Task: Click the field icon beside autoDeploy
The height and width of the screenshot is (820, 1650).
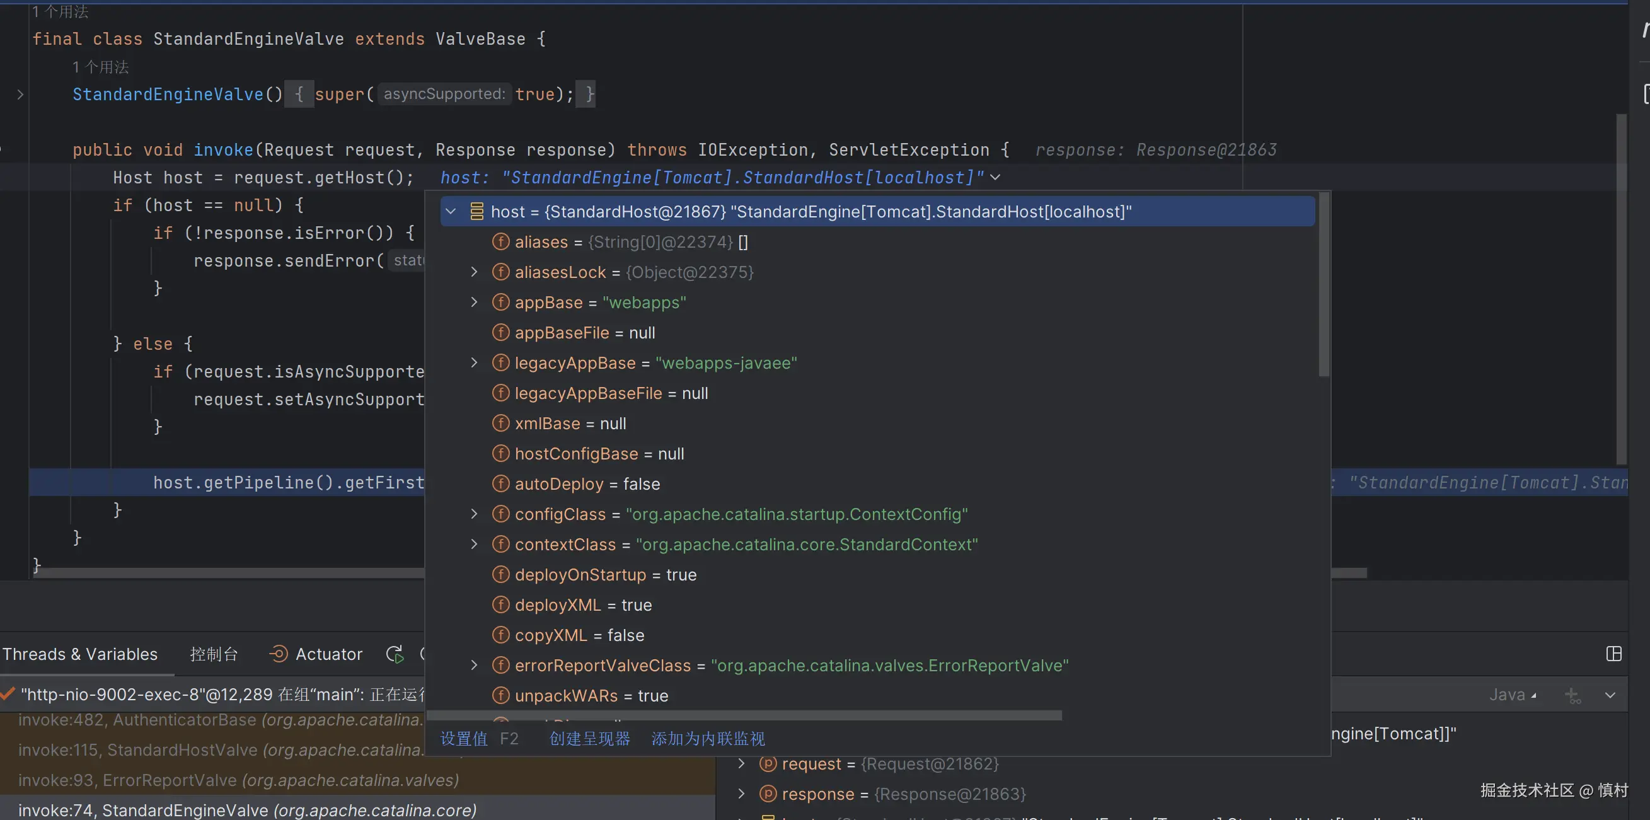Action: coord(500,483)
